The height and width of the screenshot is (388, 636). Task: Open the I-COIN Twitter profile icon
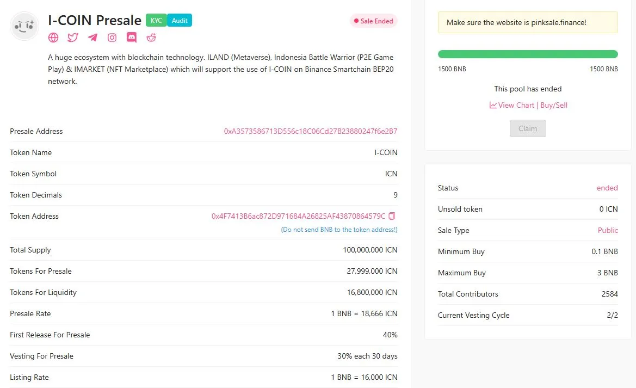(72, 38)
